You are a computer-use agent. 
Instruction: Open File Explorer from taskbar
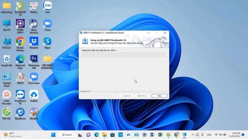coord(104,135)
